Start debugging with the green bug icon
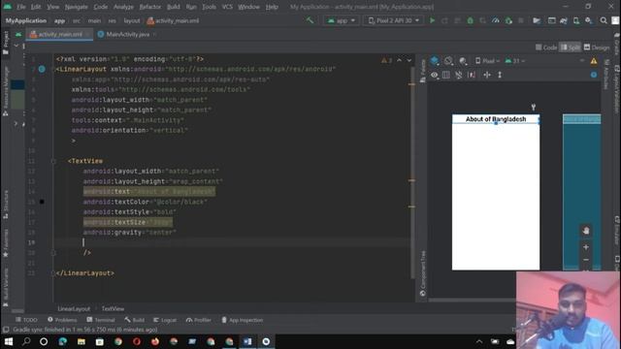The image size is (621, 349). [470, 20]
